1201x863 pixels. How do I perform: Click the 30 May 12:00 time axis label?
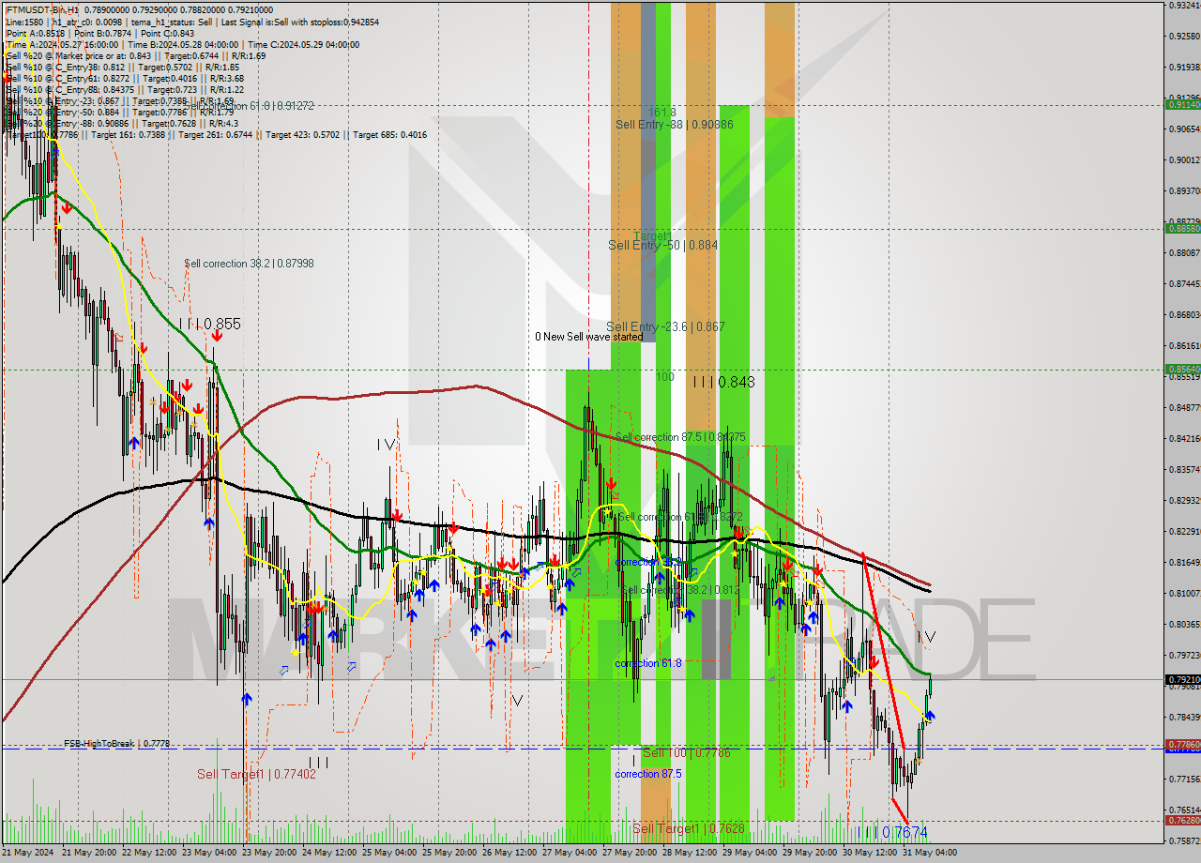point(870,853)
